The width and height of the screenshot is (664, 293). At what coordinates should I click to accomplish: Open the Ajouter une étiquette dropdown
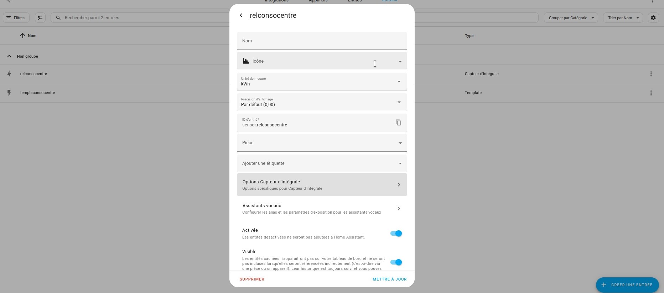click(322, 163)
